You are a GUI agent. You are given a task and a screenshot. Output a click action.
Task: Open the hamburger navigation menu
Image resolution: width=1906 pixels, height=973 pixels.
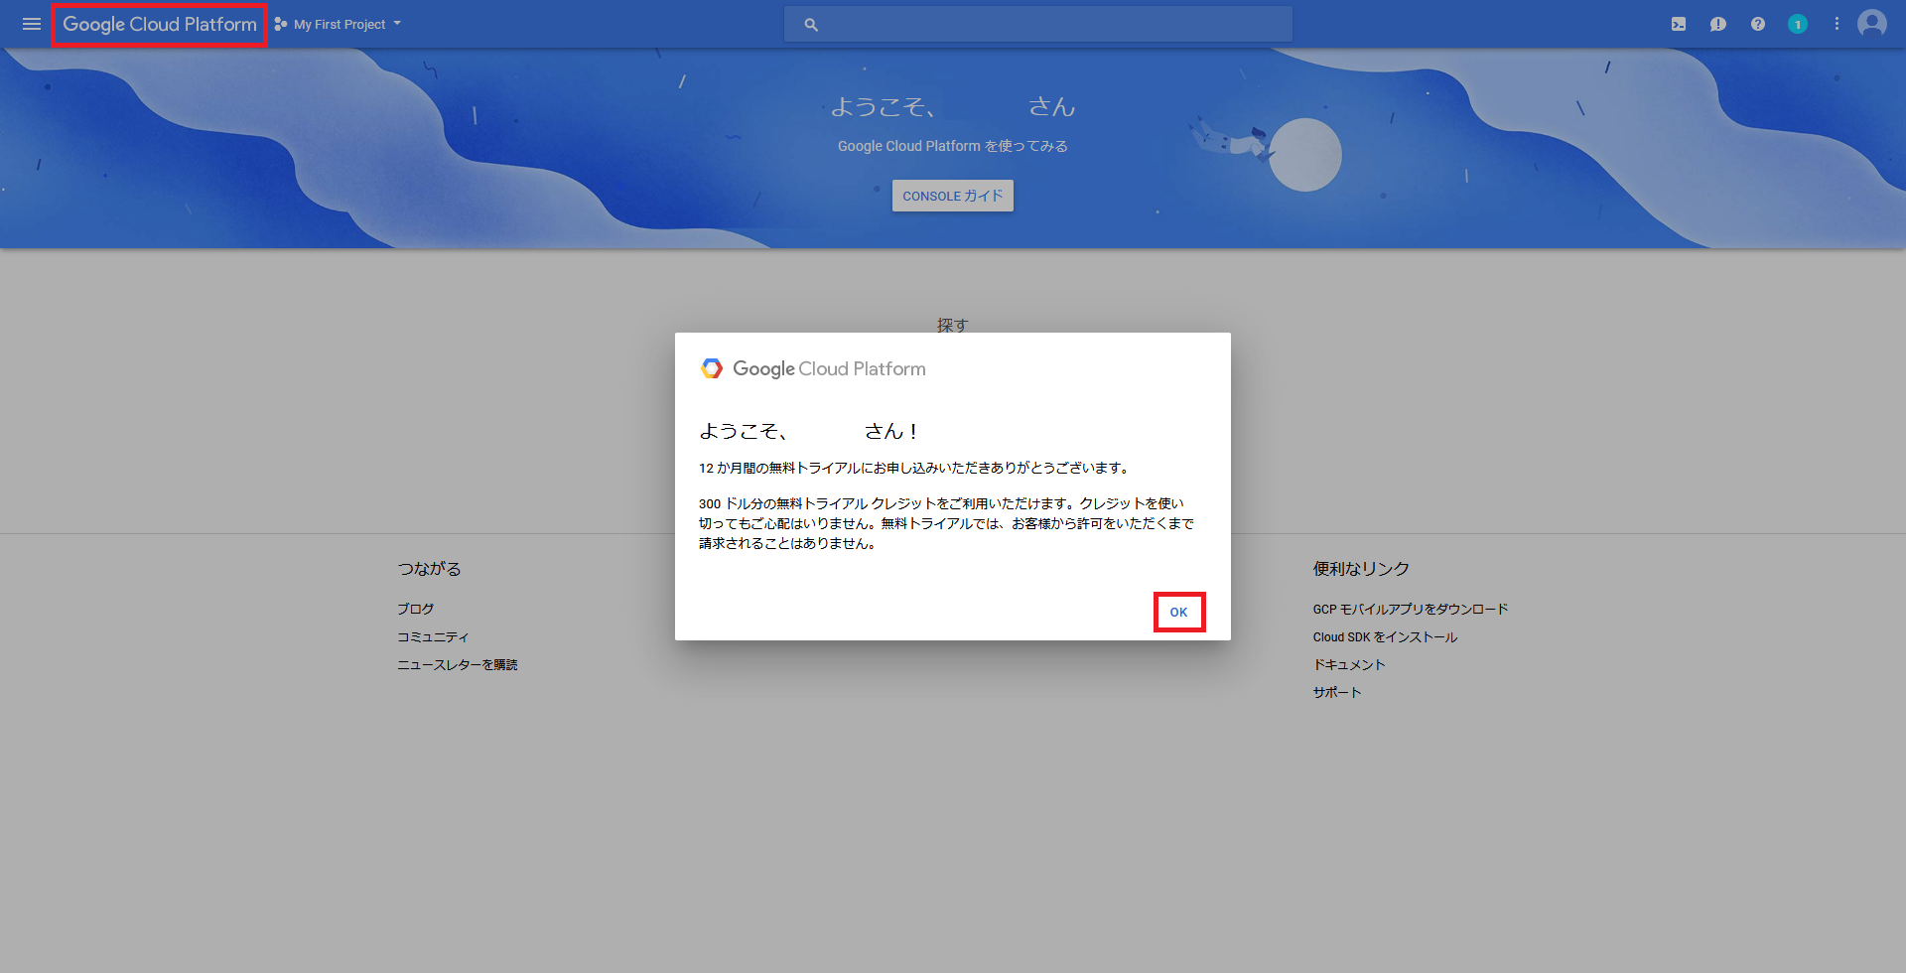32,24
